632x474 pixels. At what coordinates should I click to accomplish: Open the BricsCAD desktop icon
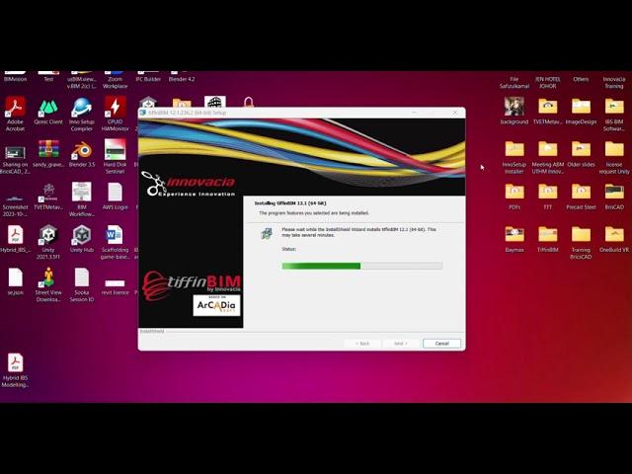614,197
